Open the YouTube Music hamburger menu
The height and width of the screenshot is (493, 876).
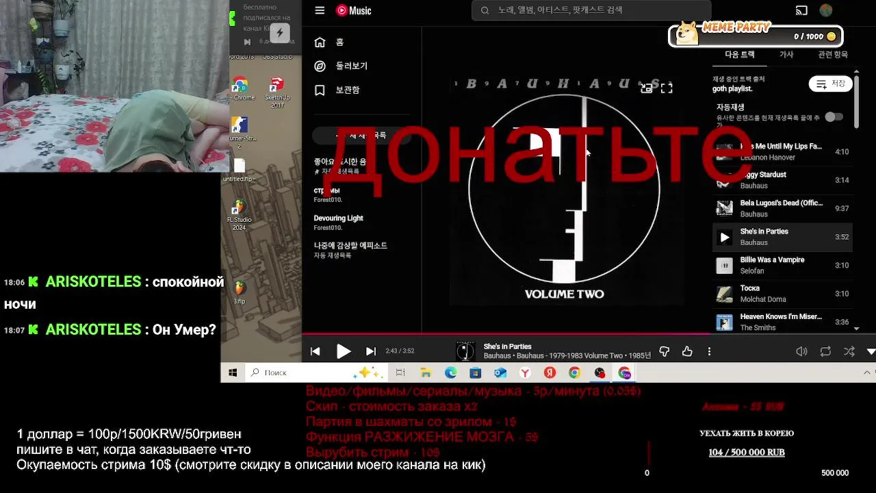320,10
